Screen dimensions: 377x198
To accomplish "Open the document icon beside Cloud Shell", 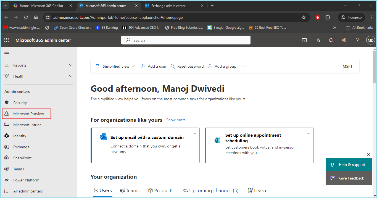I will coord(318,40).
